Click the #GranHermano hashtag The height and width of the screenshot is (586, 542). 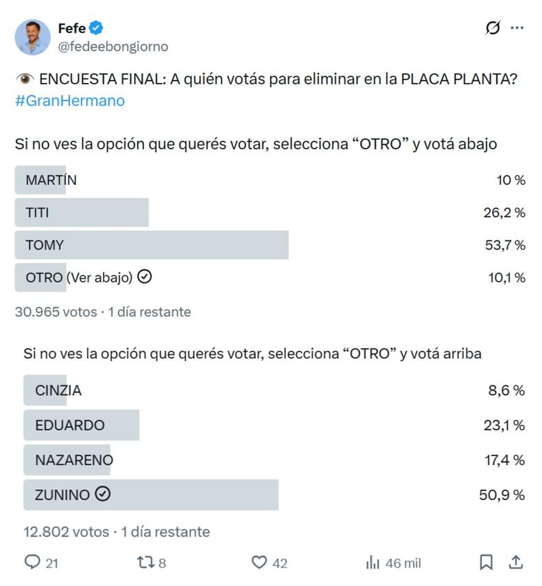coord(69,100)
